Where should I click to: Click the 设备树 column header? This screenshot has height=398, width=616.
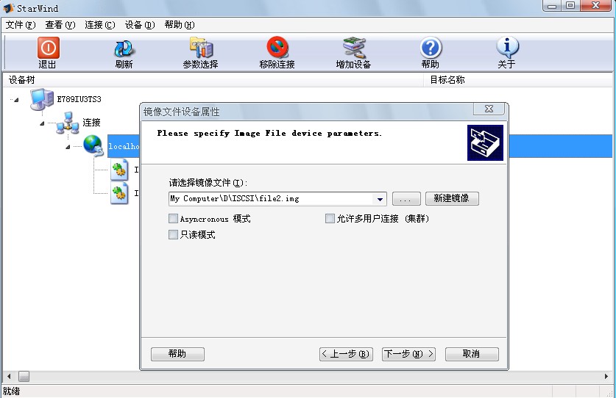(213, 79)
